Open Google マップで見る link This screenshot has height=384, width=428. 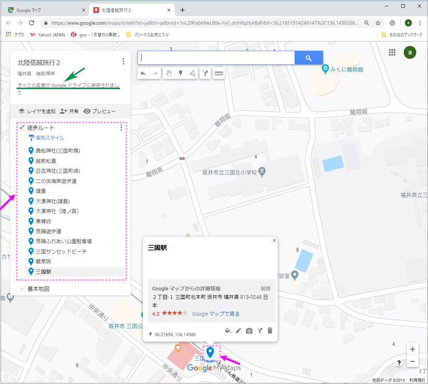(x=216, y=314)
